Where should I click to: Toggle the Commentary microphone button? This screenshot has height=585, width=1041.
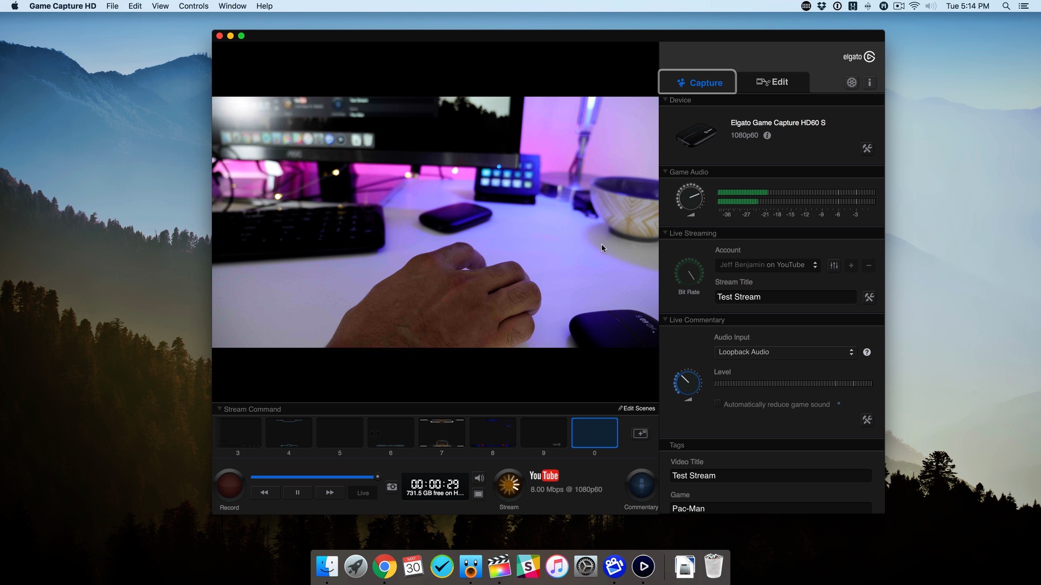[641, 484]
